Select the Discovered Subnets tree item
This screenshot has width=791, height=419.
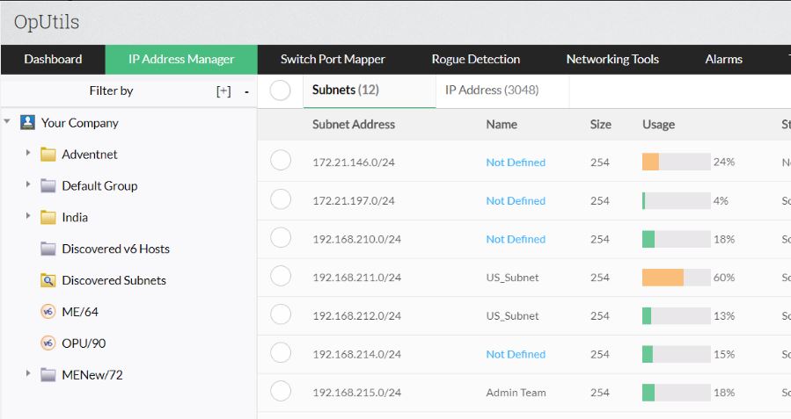click(114, 280)
